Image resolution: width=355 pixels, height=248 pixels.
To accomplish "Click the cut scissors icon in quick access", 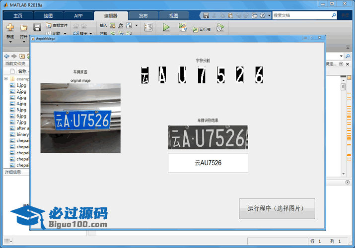I will (214, 15).
